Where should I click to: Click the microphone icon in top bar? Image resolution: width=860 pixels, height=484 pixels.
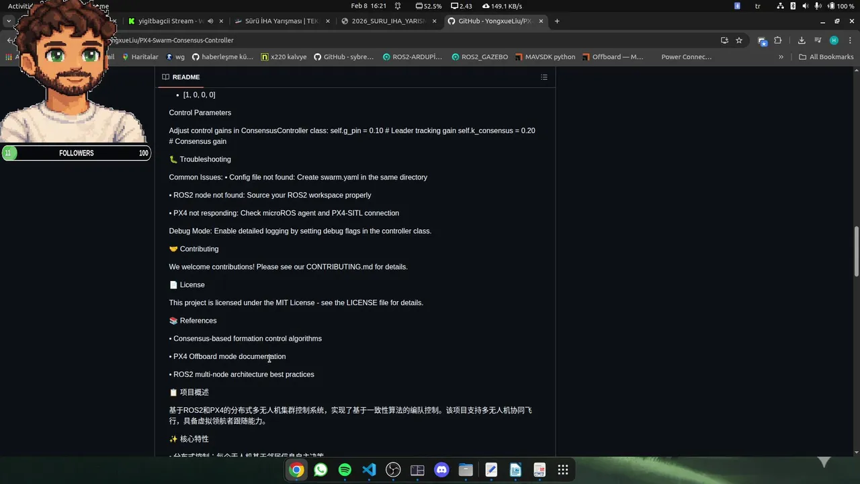pyautogui.click(x=818, y=6)
